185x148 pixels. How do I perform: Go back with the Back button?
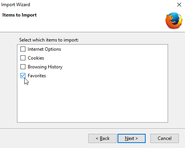point(103,138)
